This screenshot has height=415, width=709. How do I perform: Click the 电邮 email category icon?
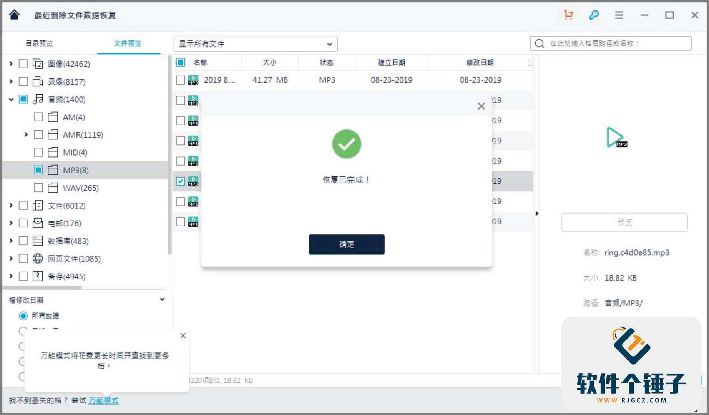[x=38, y=223]
